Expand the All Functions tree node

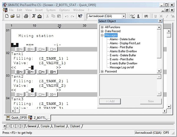tap(102, 27)
